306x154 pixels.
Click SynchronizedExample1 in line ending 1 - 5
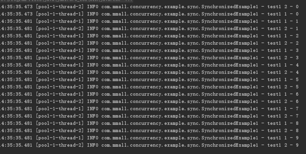[x=230, y=80]
